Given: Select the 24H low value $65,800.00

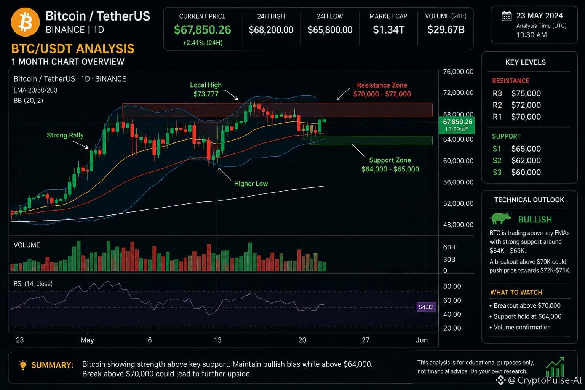Looking at the screenshot, I should point(330,30).
